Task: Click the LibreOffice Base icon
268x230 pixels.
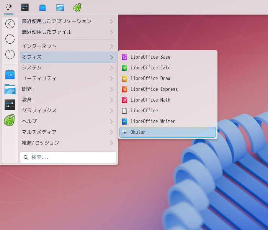Action: pyautogui.click(x=124, y=57)
